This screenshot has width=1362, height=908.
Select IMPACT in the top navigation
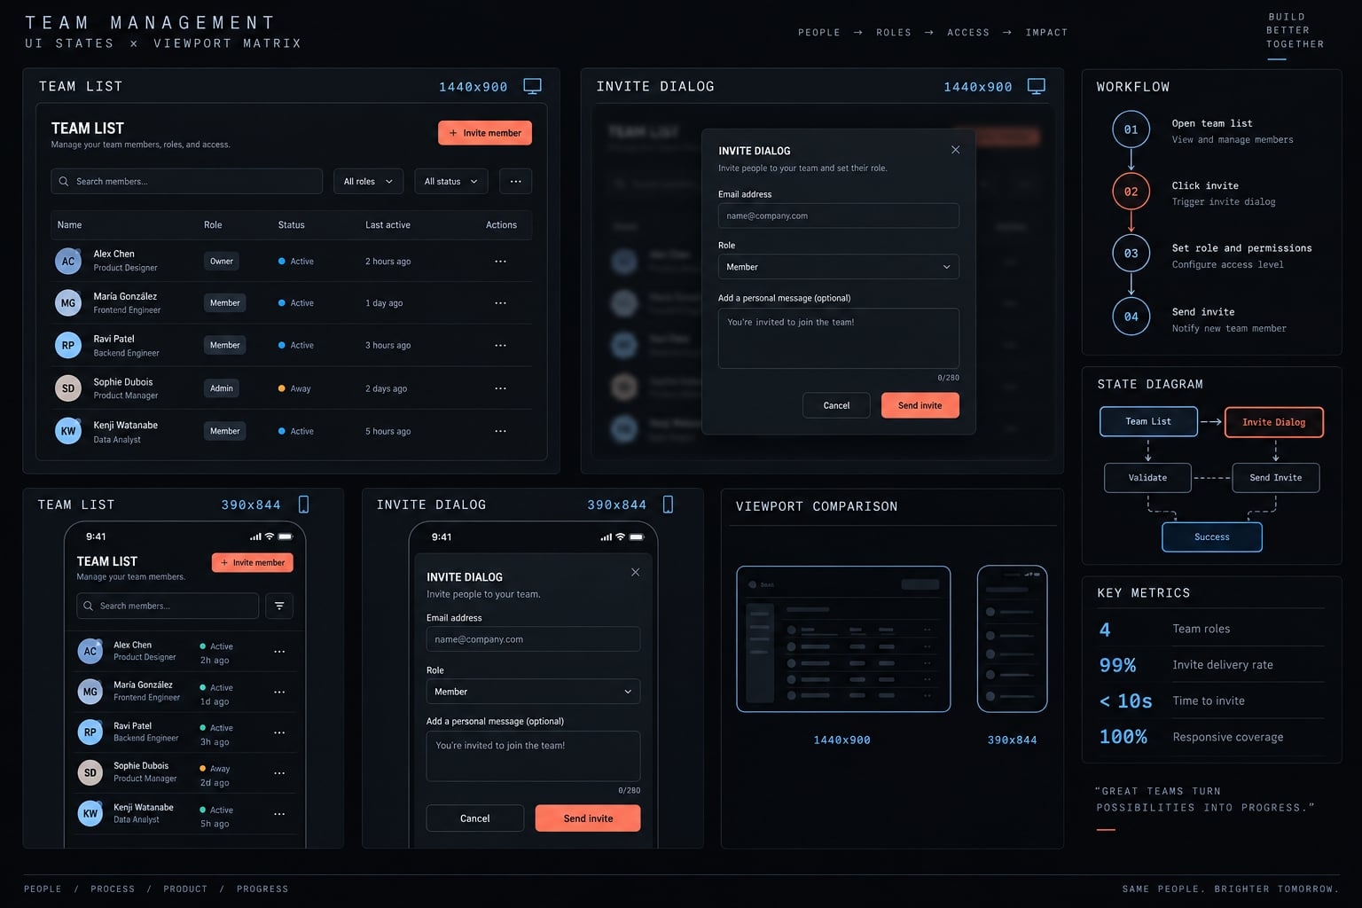pyautogui.click(x=1046, y=33)
